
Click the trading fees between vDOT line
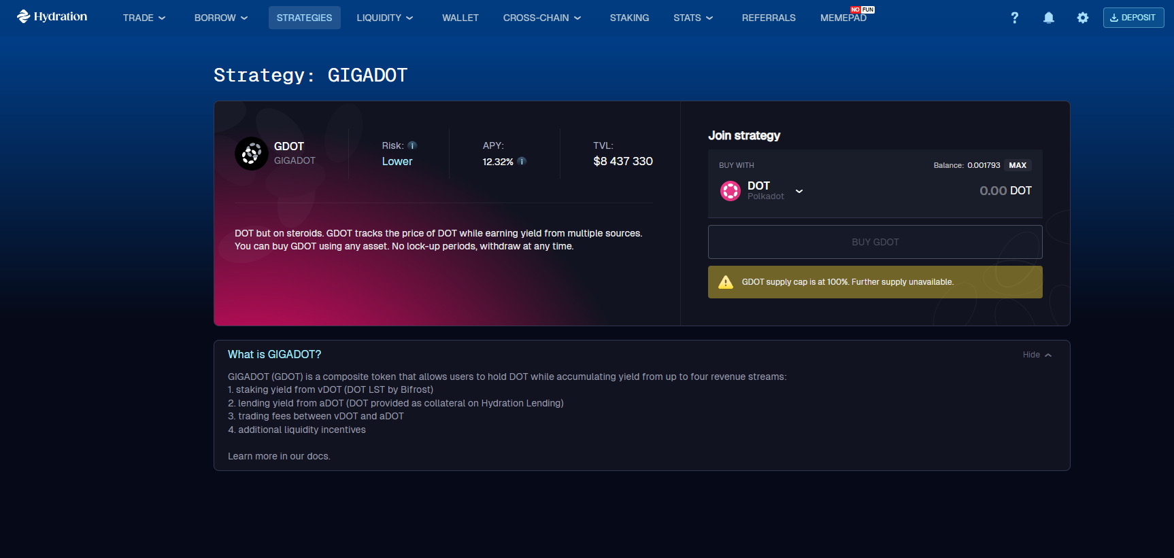316,416
